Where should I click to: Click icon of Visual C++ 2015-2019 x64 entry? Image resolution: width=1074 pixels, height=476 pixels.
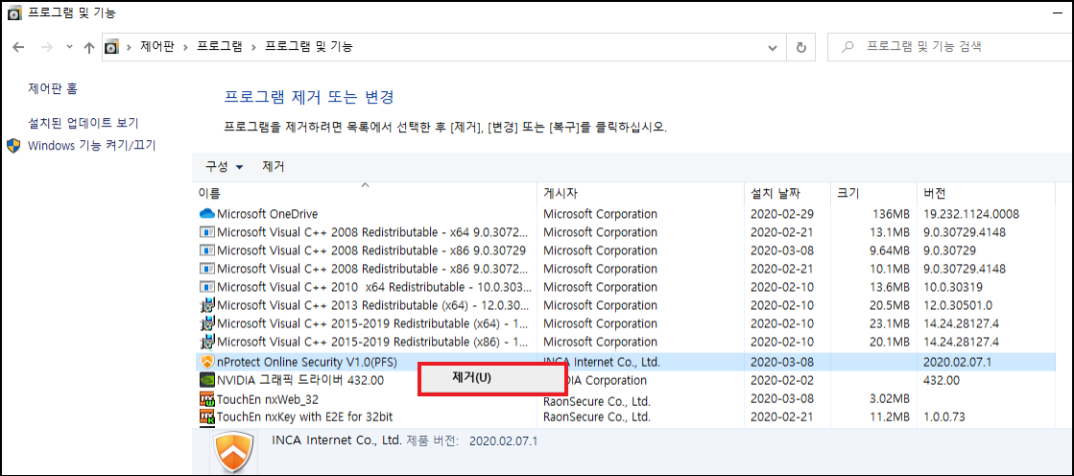tap(207, 322)
